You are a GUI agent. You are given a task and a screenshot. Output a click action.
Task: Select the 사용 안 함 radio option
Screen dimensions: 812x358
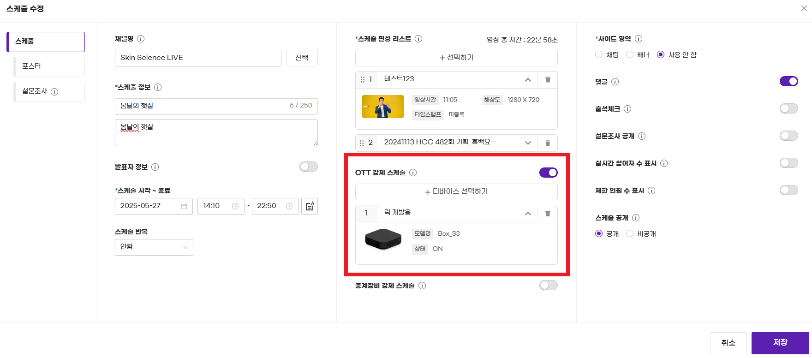[661, 54]
